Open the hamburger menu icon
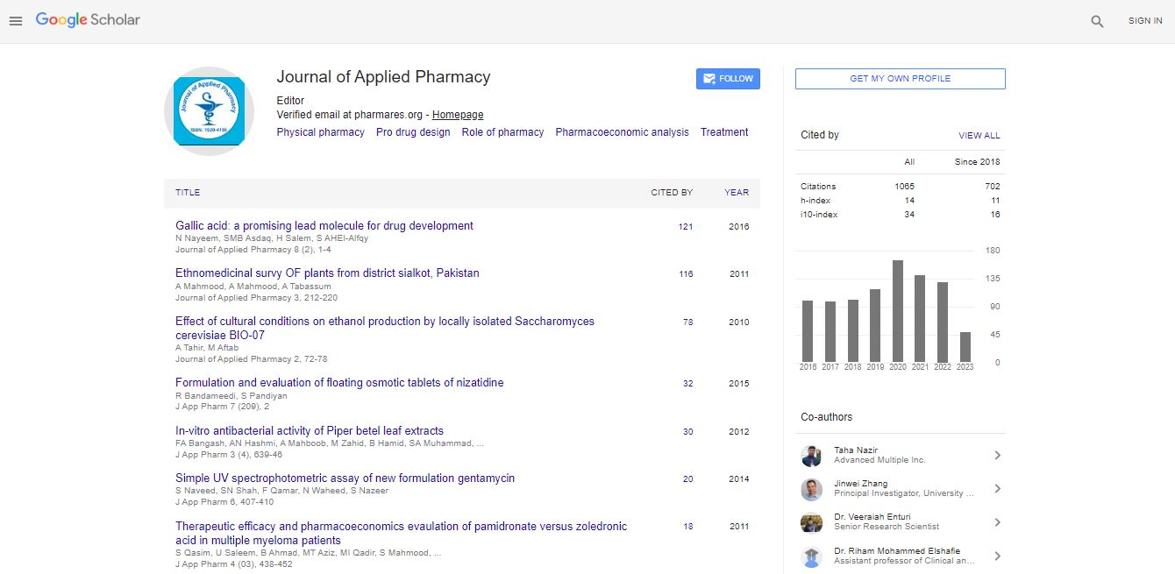Screen dimensions: 1175x574 pos(15,21)
